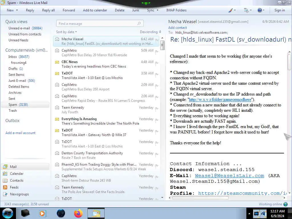Open the media player taskbar icon
The width and height of the screenshot is (292, 219).
[x=42, y=213]
